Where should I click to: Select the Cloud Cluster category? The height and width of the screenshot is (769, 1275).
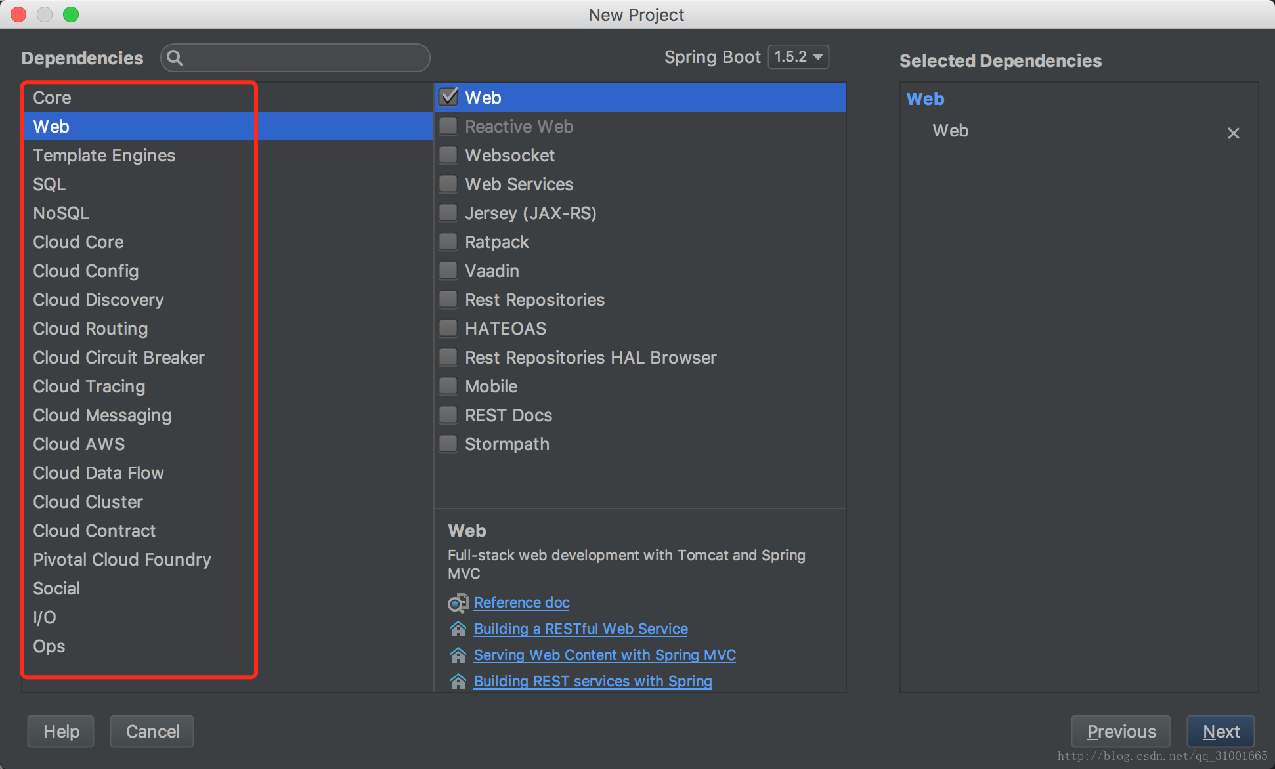point(227,501)
